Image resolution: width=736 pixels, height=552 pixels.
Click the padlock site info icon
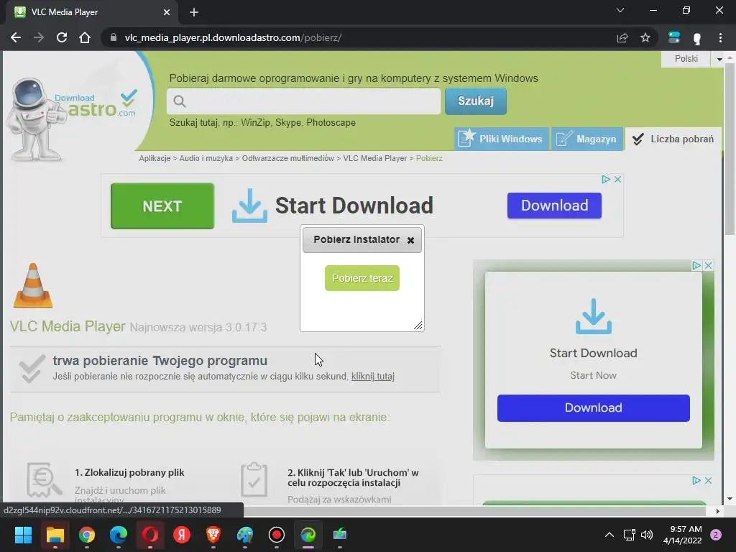[113, 37]
